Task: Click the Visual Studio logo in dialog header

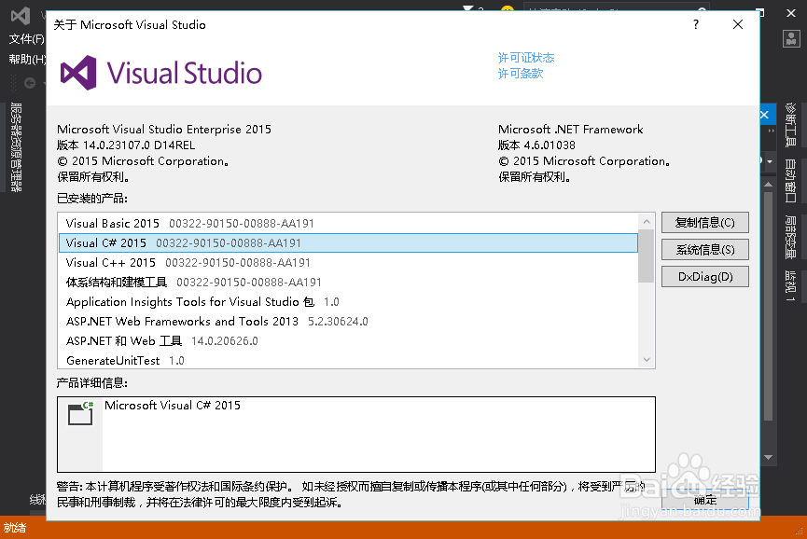Action: [161, 73]
